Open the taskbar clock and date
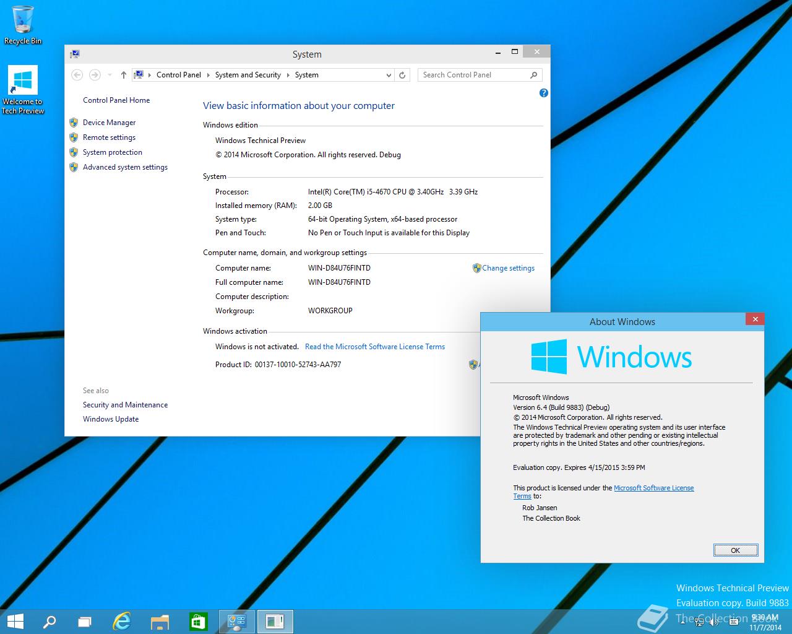This screenshot has height=634, width=792. tap(765, 622)
